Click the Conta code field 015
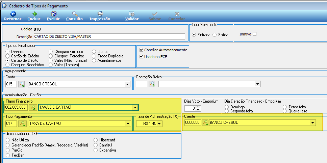 pos(11,84)
